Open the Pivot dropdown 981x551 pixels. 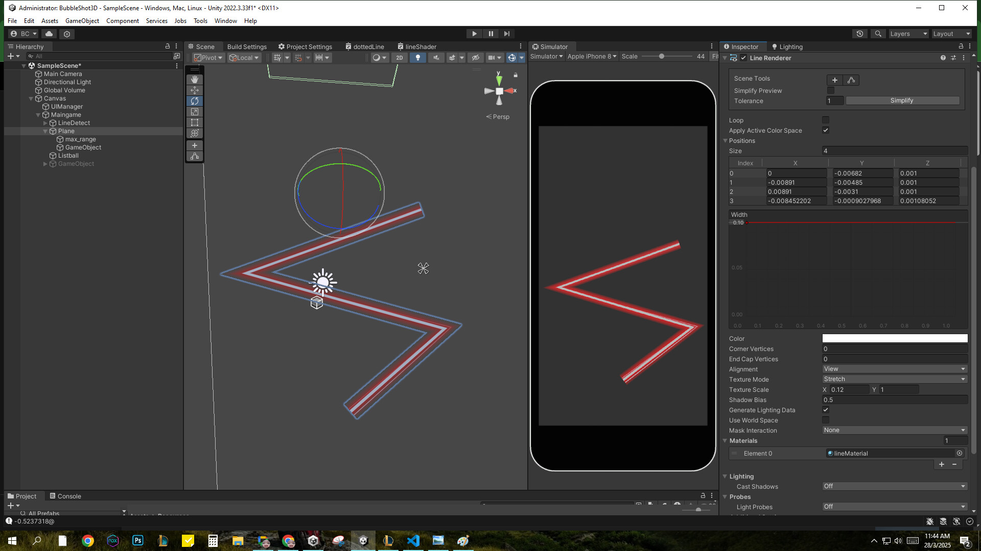point(207,58)
